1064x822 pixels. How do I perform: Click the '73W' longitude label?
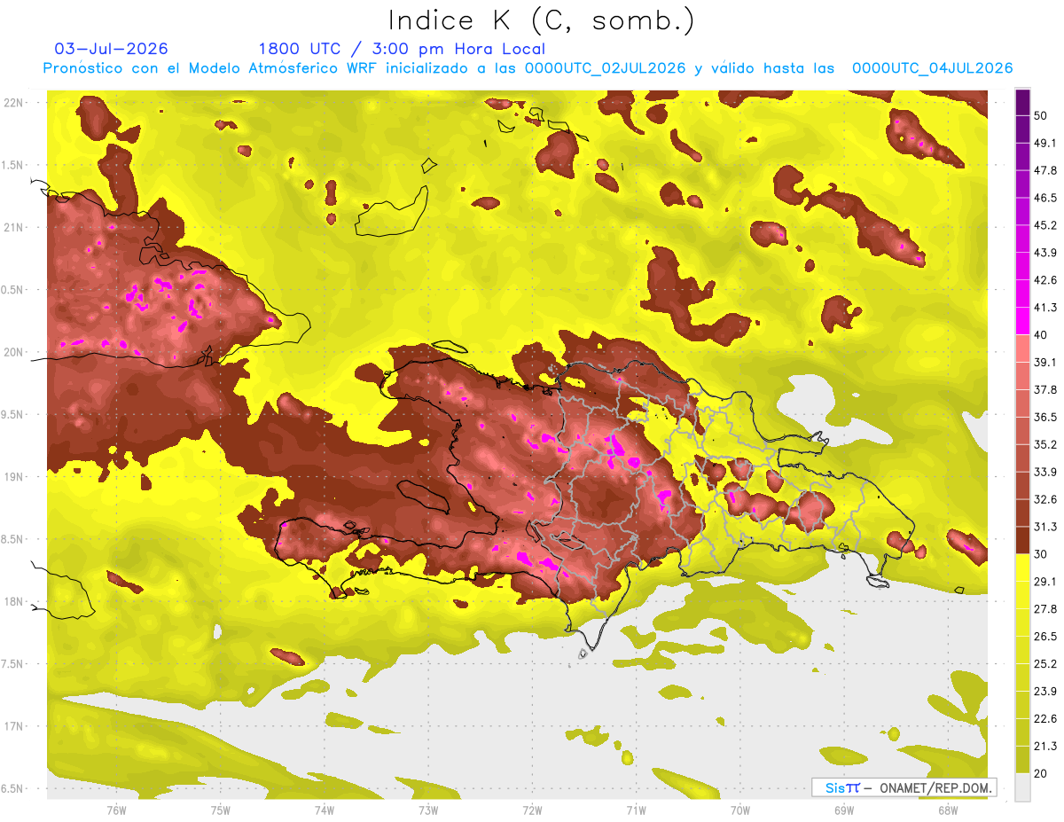tap(428, 810)
